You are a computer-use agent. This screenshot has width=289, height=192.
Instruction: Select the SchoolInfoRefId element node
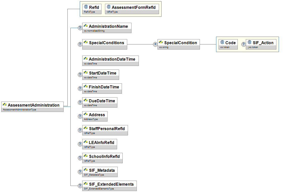click(x=102, y=158)
